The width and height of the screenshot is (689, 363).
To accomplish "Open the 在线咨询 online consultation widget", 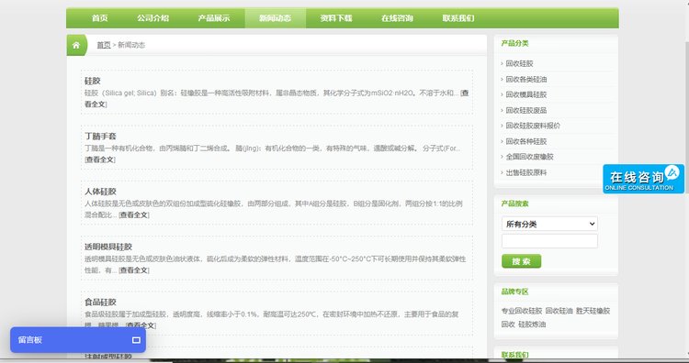I will (643, 179).
